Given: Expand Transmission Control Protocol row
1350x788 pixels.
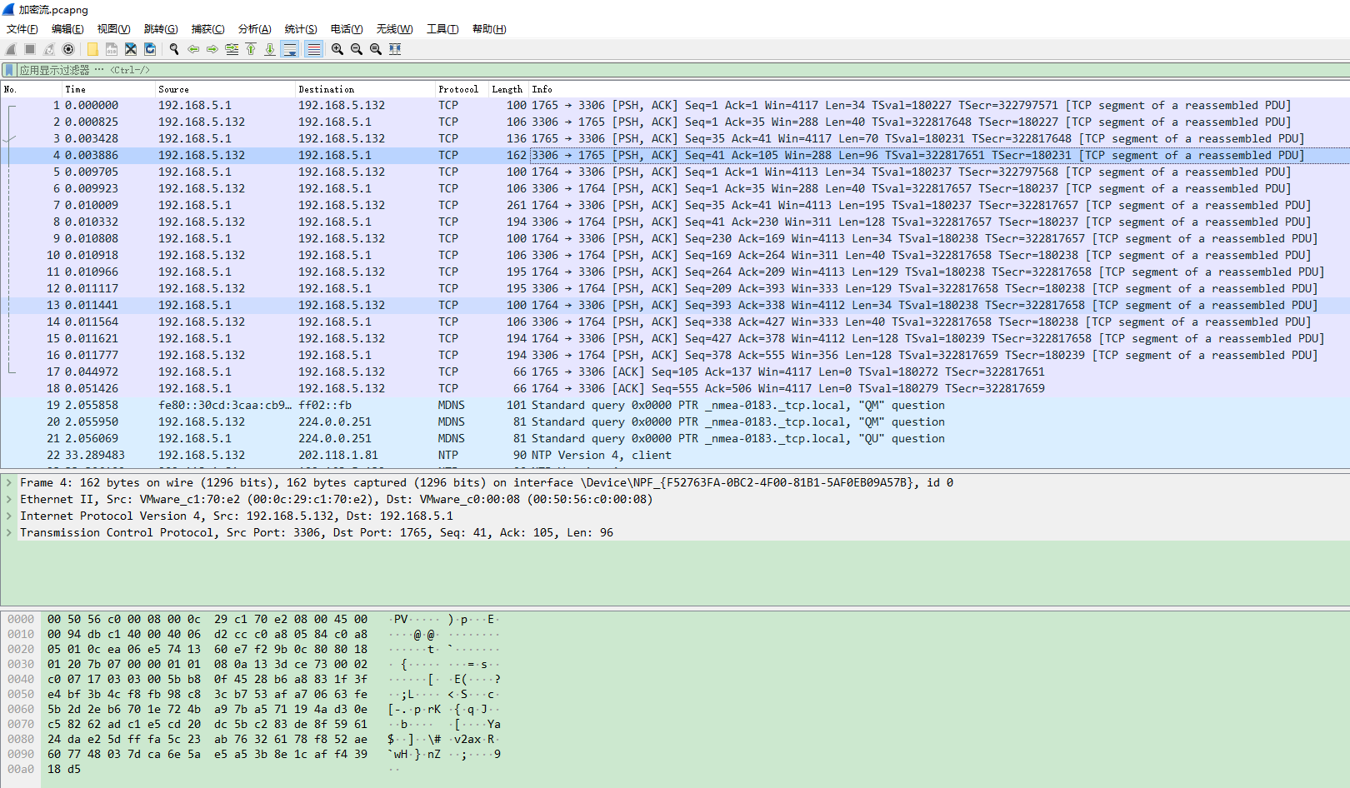Looking at the screenshot, I should (9, 532).
